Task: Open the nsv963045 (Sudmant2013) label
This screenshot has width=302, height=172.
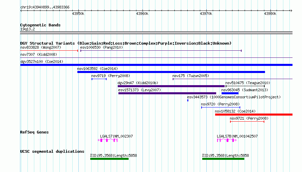Action: (245, 90)
